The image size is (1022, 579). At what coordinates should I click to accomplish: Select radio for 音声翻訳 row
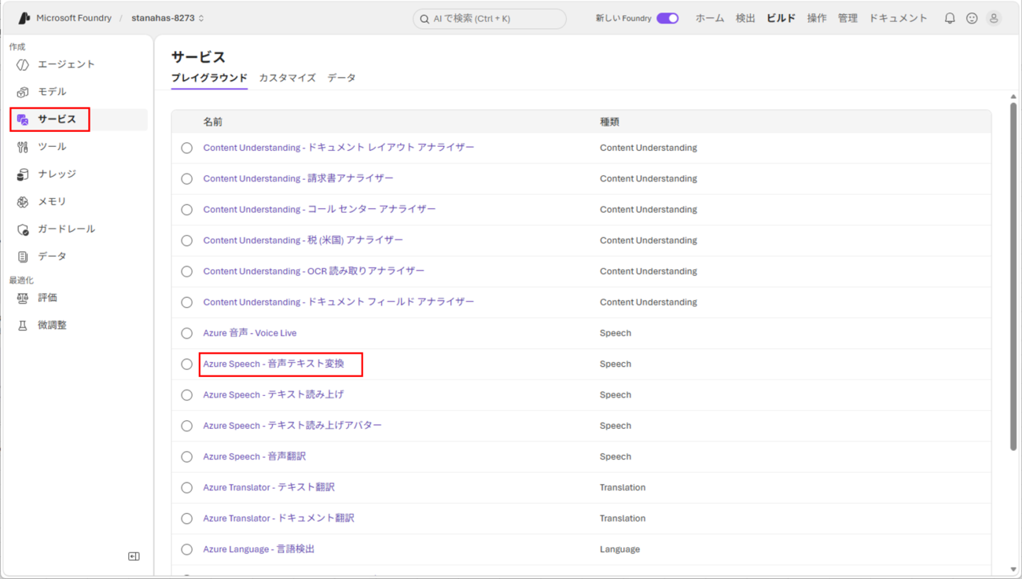186,456
